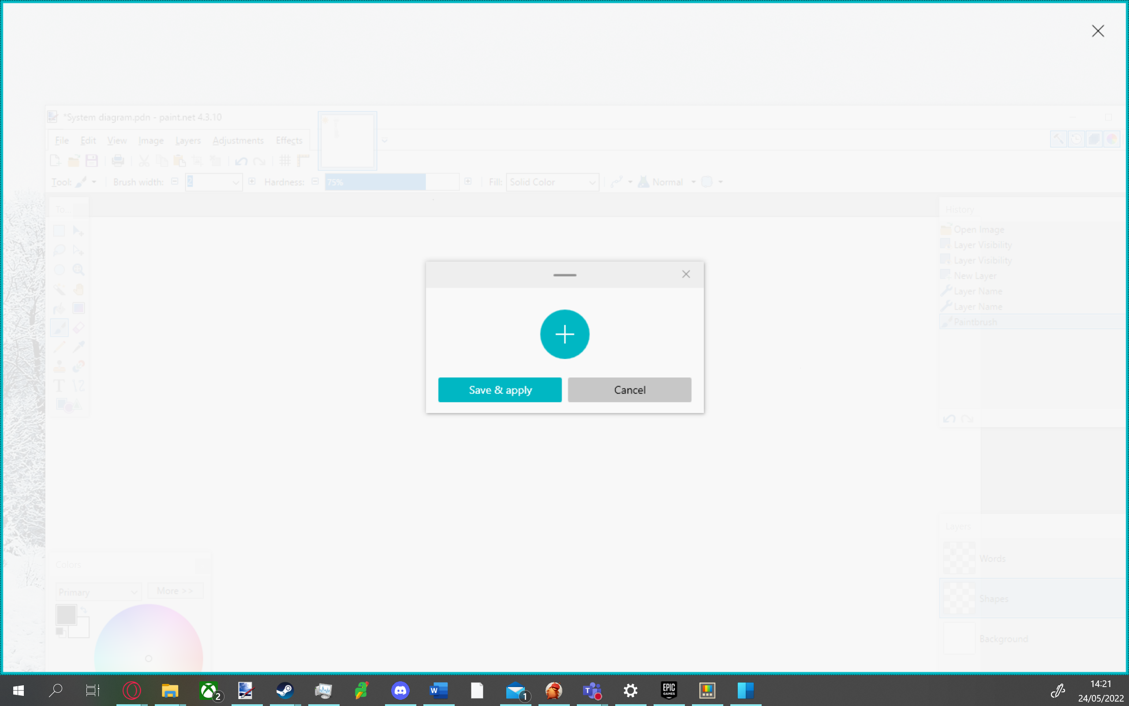Switch to Word from the taskbar
This screenshot has width=1129, height=706.
pos(438,690)
